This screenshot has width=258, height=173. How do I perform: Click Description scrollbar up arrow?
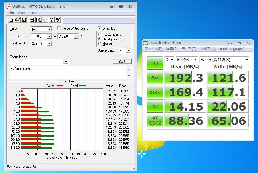pos(129,69)
